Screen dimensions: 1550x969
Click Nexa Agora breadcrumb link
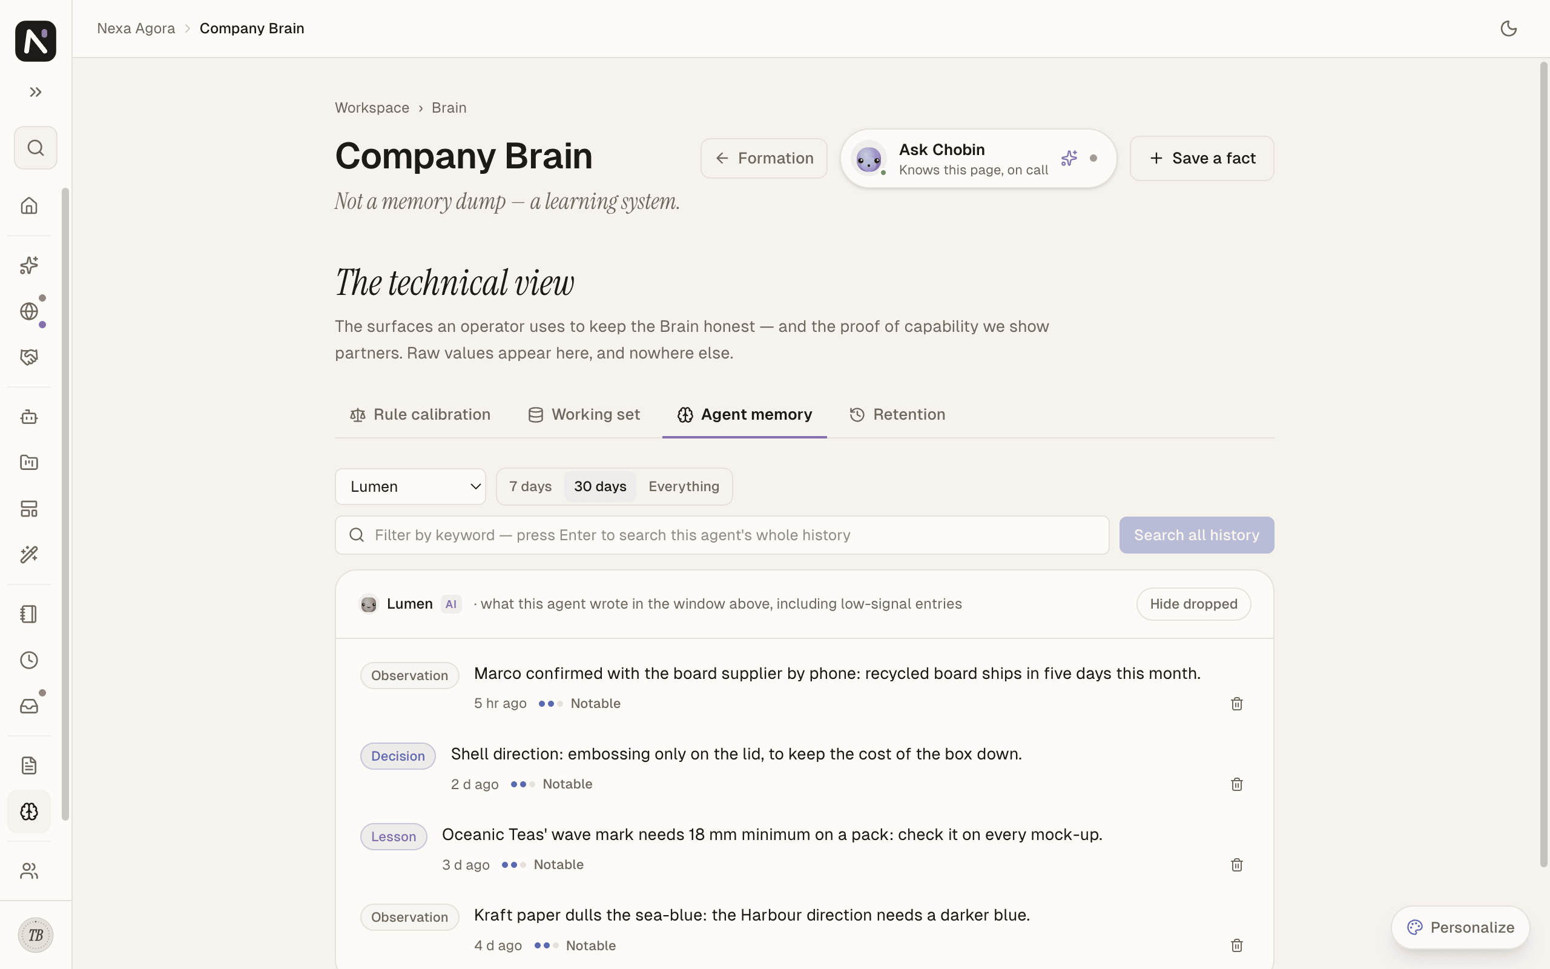point(136,29)
